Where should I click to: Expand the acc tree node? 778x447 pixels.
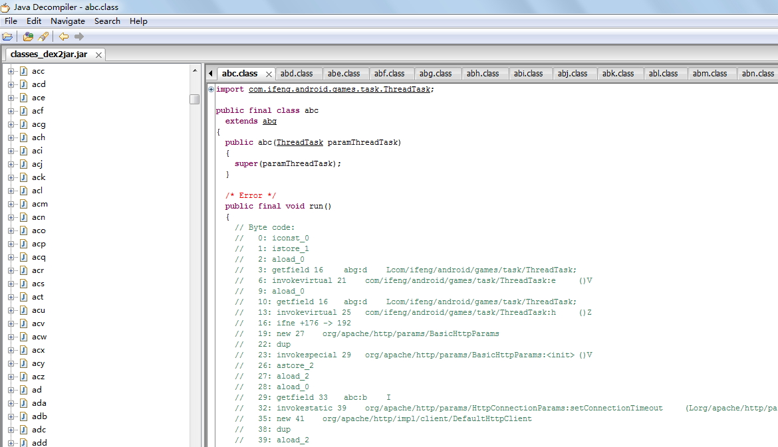click(x=11, y=71)
